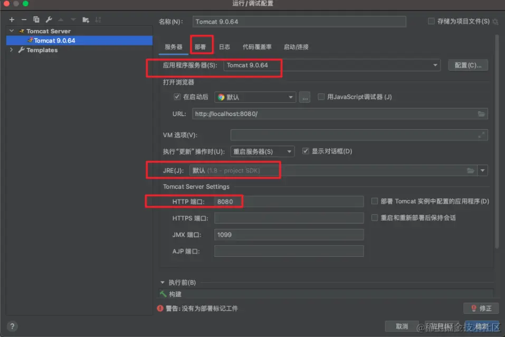Add a new configuration with plus icon
The height and width of the screenshot is (337, 505).
[12, 20]
